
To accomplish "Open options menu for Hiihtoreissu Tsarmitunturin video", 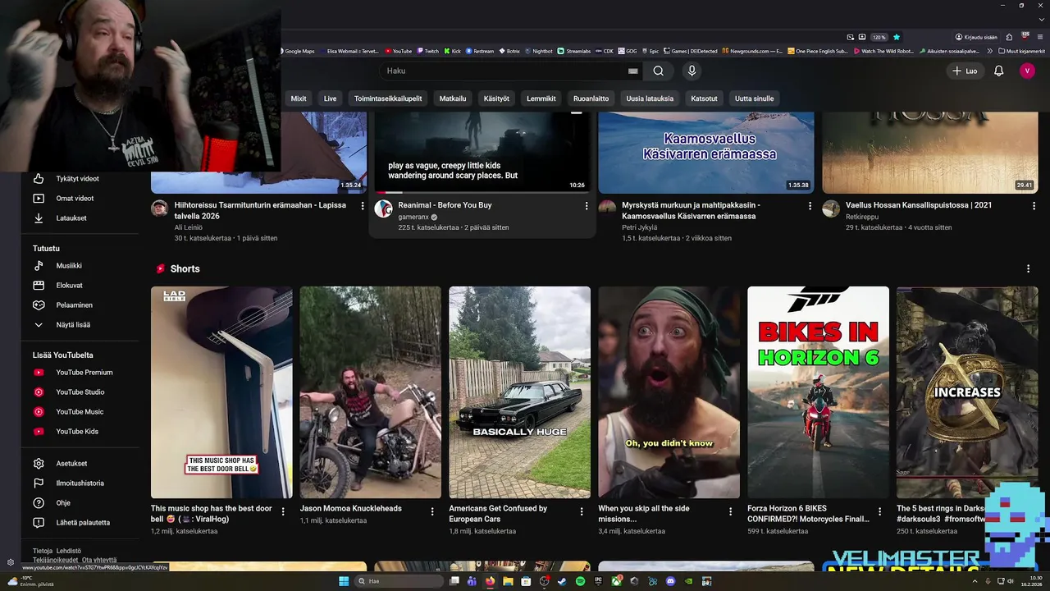I will coord(363,206).
